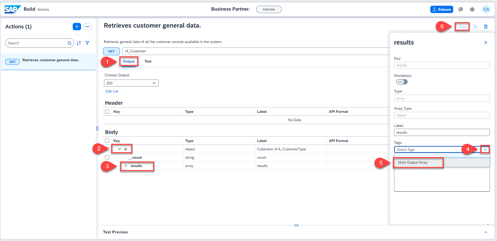
Task: Click the Key field in results panel
Action: point(442,65)
